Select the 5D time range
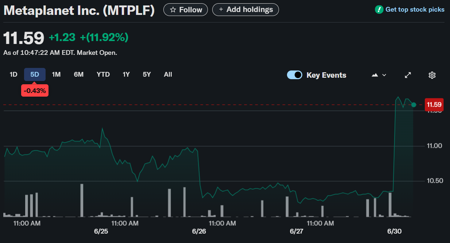The image size is (450, 243). pos(35,74)
